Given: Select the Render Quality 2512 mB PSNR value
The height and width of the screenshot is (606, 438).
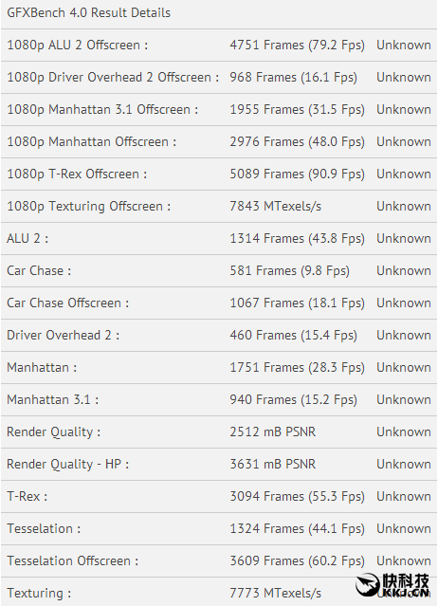Looking at the screenshot, I should pos(273,432).
